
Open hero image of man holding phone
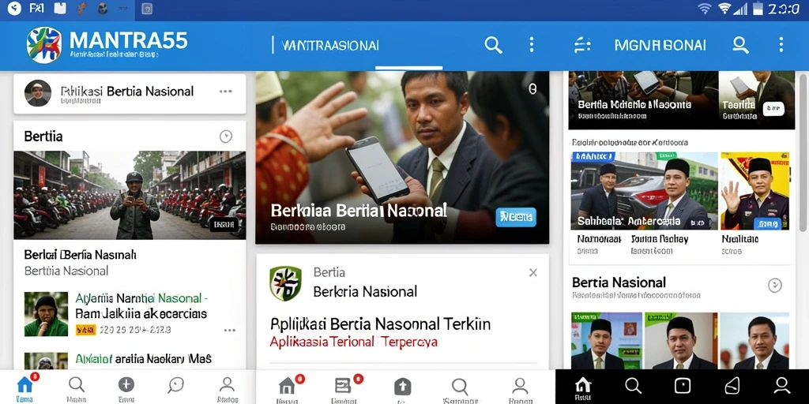pos(402,157)
